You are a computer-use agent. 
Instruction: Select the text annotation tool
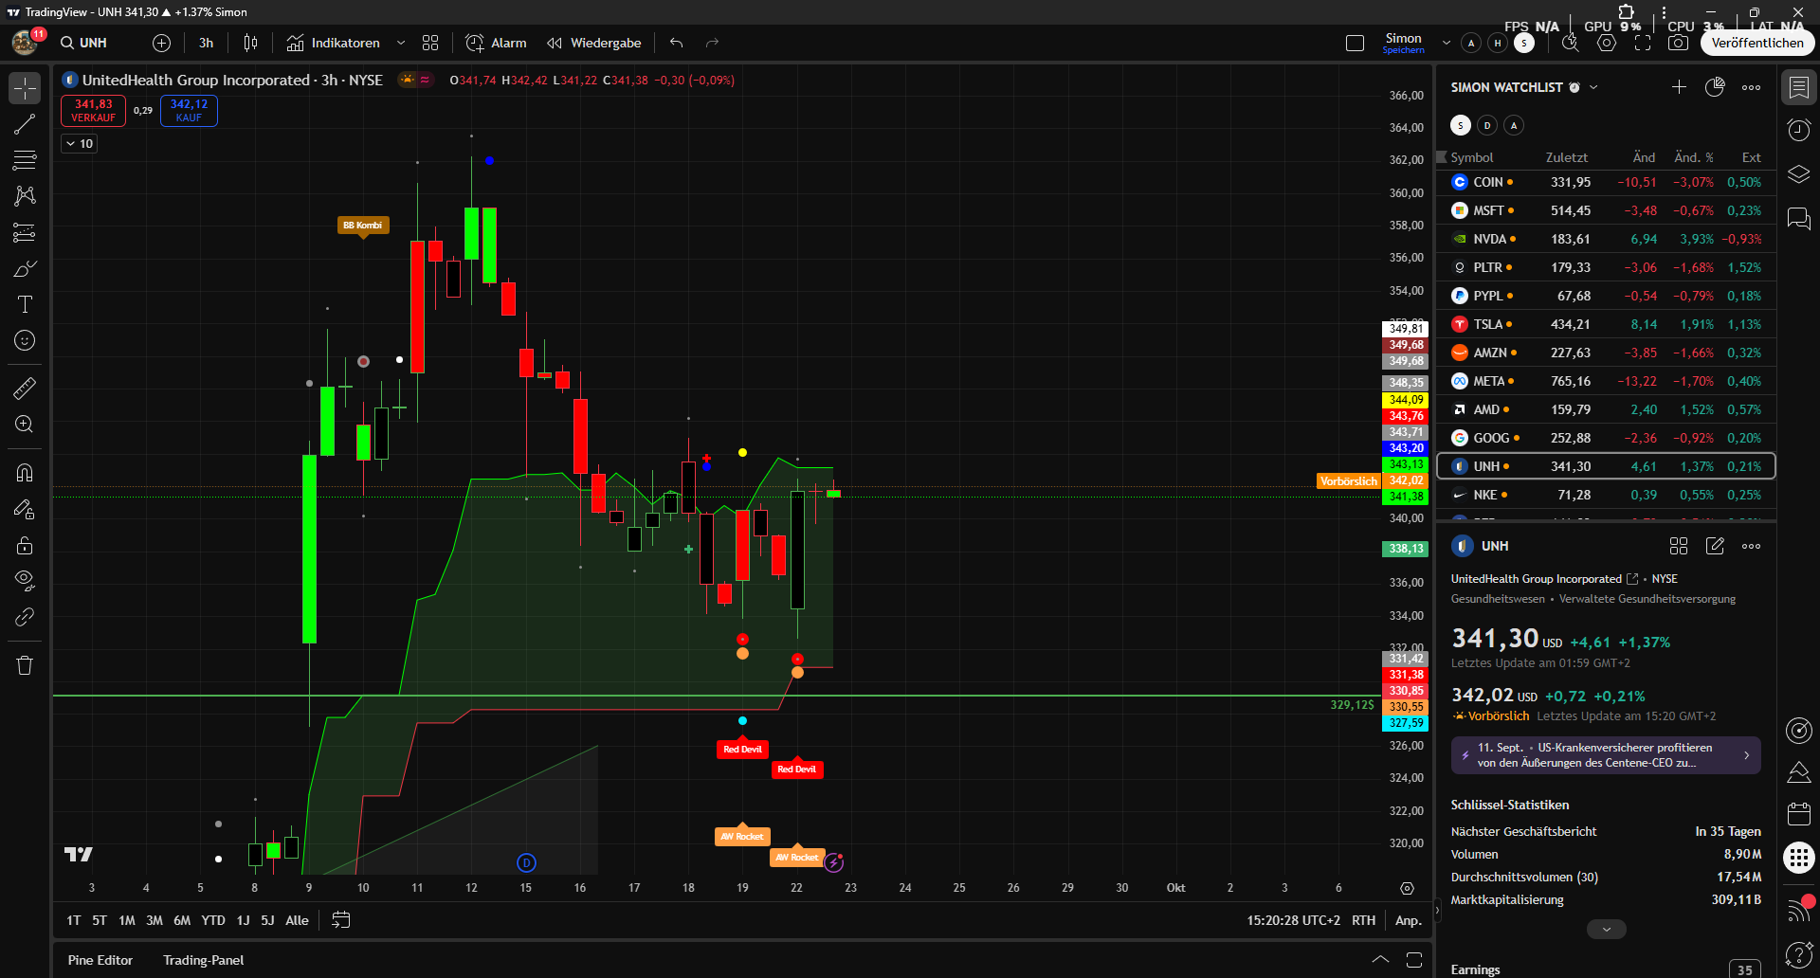point(25,304)
